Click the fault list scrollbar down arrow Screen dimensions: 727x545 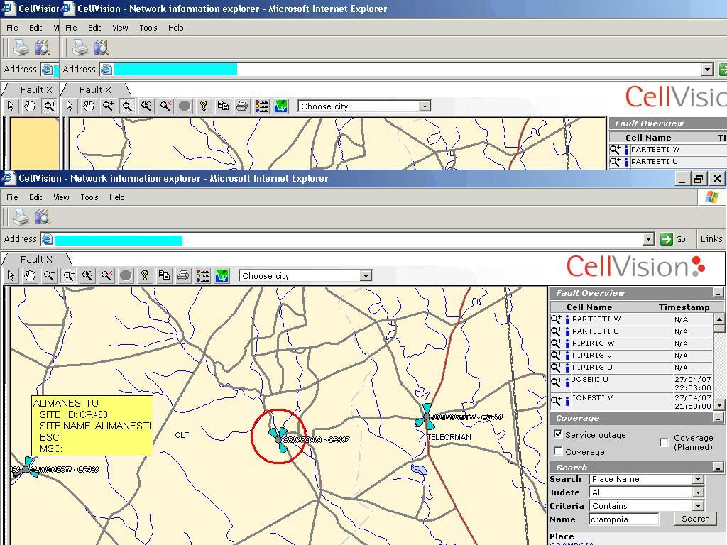[719, 405]
